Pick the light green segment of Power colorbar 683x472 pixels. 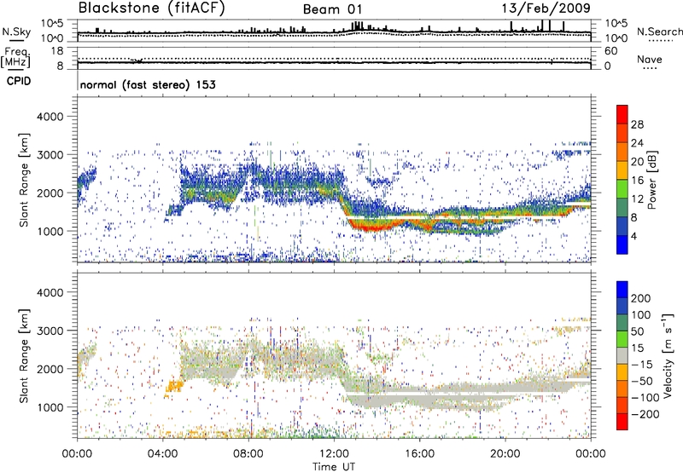click(x=622, y=188)
